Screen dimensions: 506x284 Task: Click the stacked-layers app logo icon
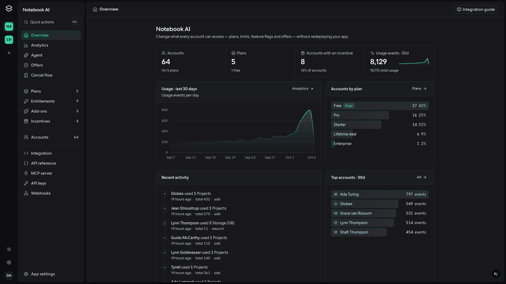point(9,9)
